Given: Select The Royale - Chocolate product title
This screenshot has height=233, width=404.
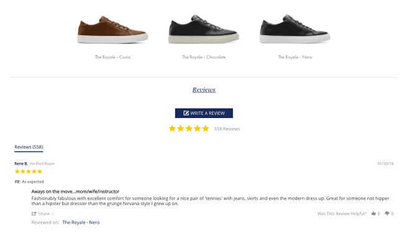Looking at the screenshot, I should (204, 57).
